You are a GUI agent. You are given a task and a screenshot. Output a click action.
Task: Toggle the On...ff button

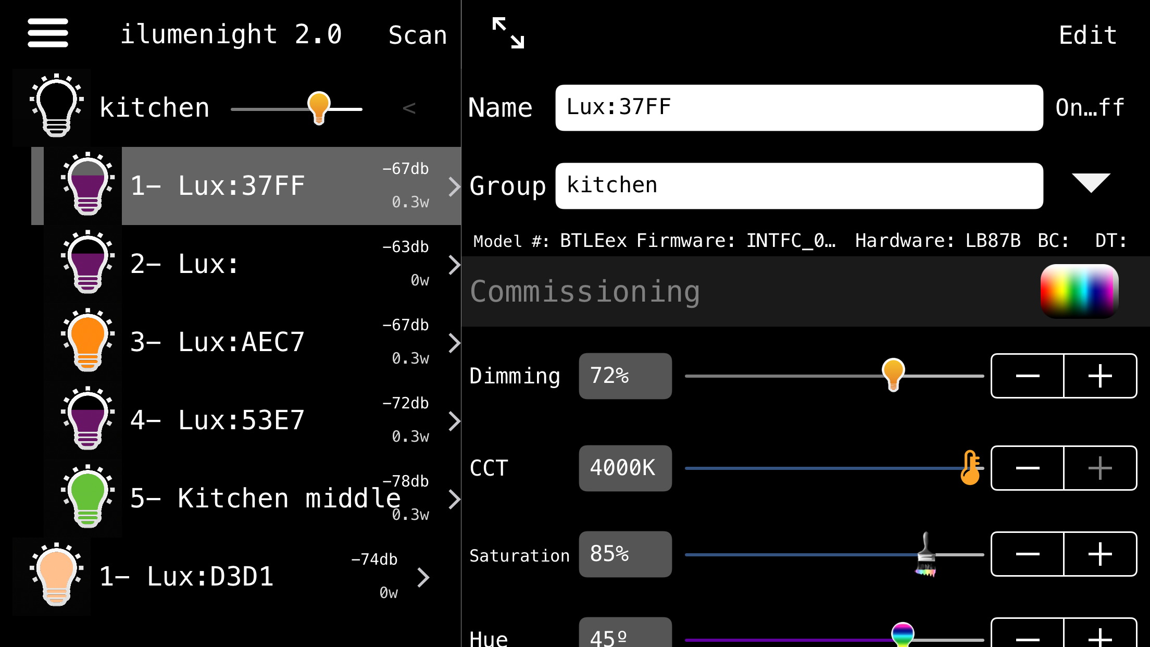[1090, 107]
